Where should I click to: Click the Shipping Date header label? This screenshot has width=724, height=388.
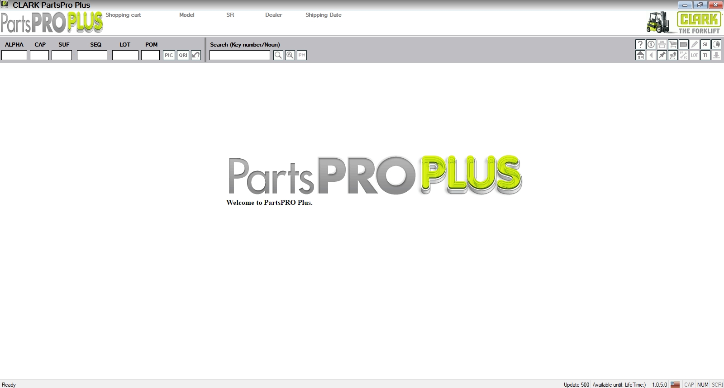[x=324, y=15]
